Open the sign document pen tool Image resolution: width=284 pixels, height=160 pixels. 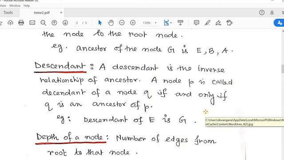[218, 23]
